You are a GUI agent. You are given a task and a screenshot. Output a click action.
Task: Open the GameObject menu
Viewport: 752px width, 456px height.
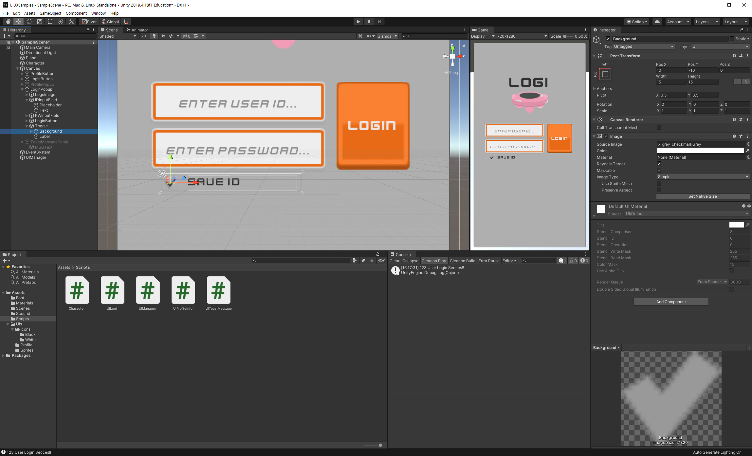pos(50,13)
